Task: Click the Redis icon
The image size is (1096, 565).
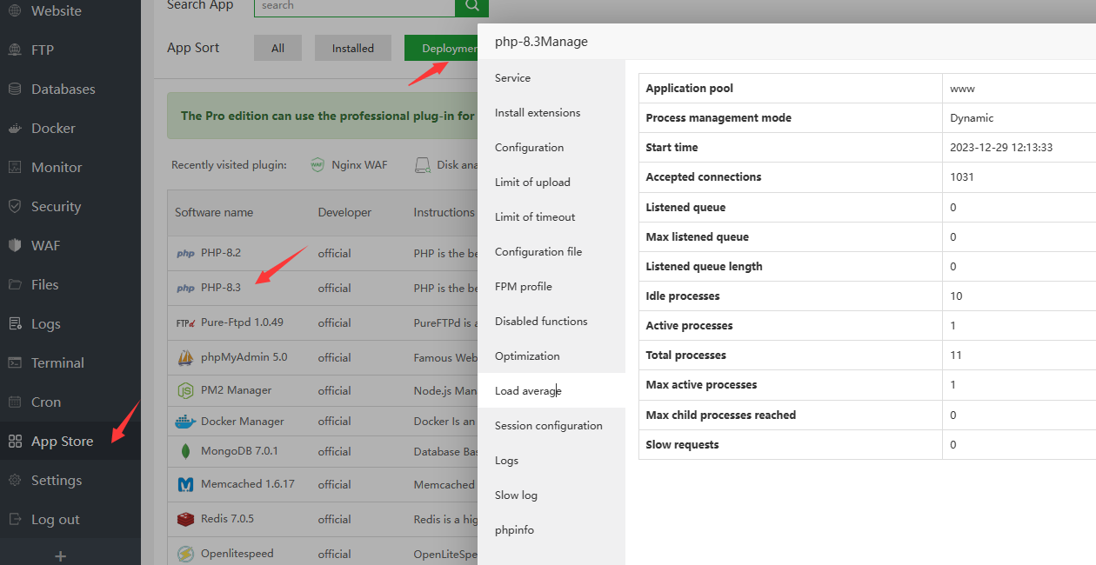Action: click(x=185, y=519)
